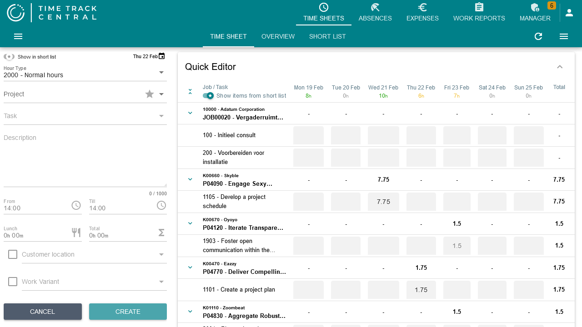Click the clock icon in From field

76,206
